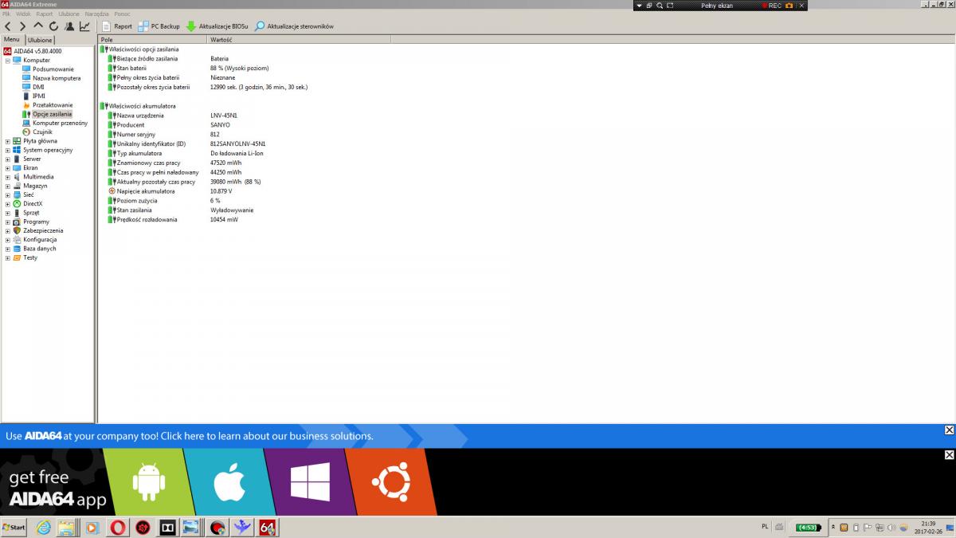Switch to the Ulubione tab
This screenshot has width=956, height=538.
(x=40, y=40)
